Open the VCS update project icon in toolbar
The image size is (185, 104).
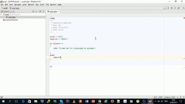(x=179, y=8)
